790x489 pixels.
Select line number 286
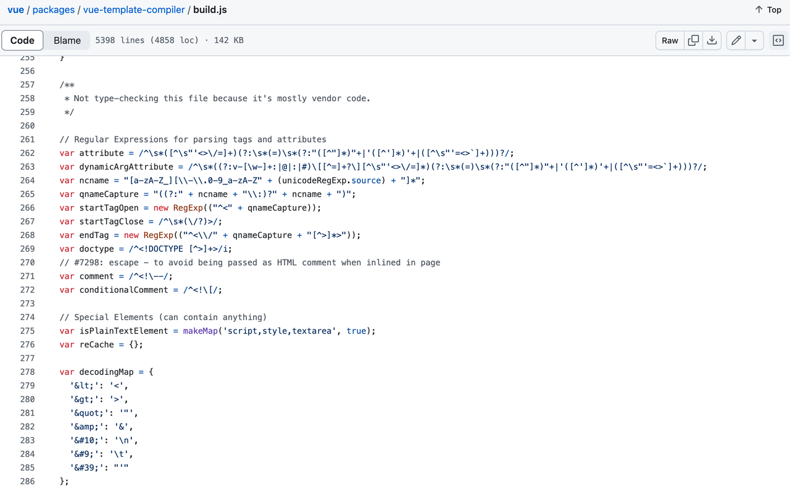[x=27, y=481]
